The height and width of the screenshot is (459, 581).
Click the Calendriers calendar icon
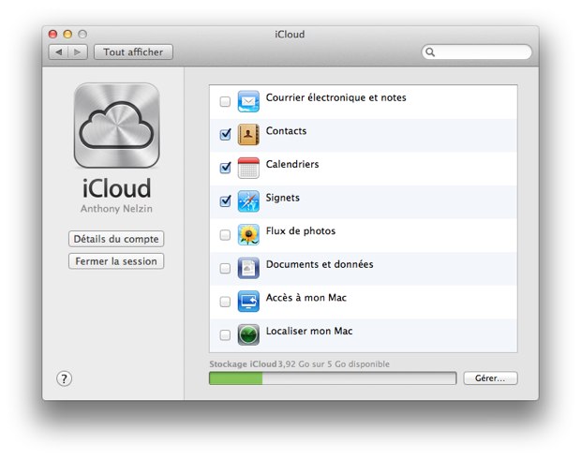(x=248, y=168)
